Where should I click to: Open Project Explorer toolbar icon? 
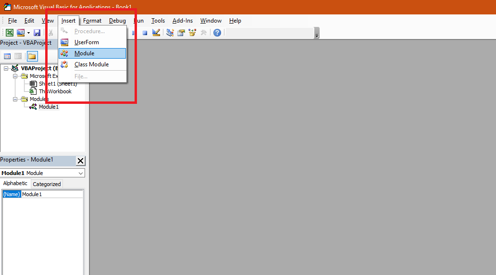tap(170, 33)
